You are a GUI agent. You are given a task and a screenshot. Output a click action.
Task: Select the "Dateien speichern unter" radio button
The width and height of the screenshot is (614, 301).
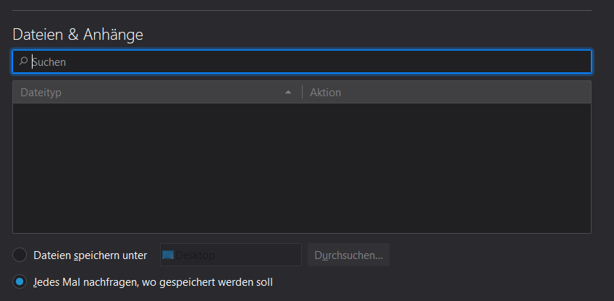(x=20, y=255)
